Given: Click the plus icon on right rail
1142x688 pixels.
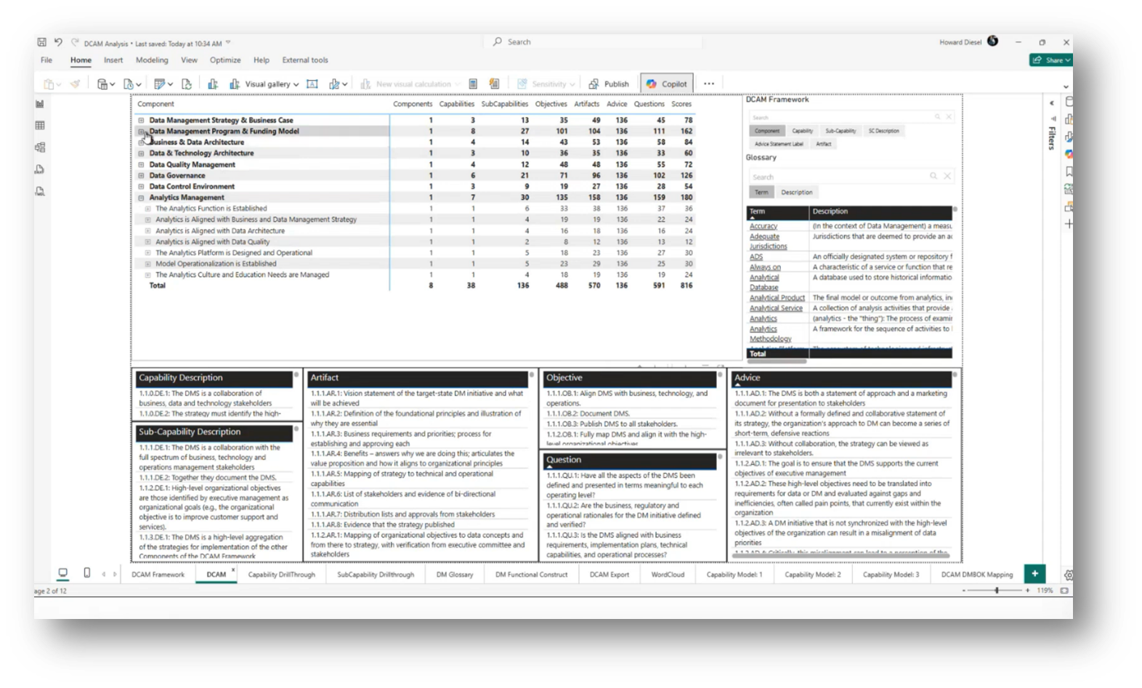Looking at the screenshot, I should click(x=1069, y=224).
